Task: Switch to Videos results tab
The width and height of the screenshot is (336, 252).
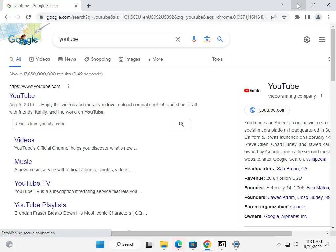Action: click(x=39, y=59)
